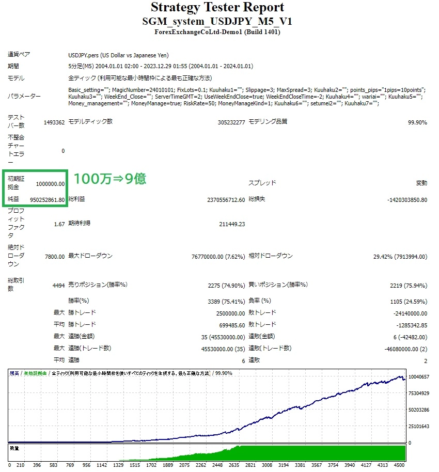Select 76770000.00 (7.62%) max drawdown value
This screenshot has width=439, height=472.
point(218,257)
